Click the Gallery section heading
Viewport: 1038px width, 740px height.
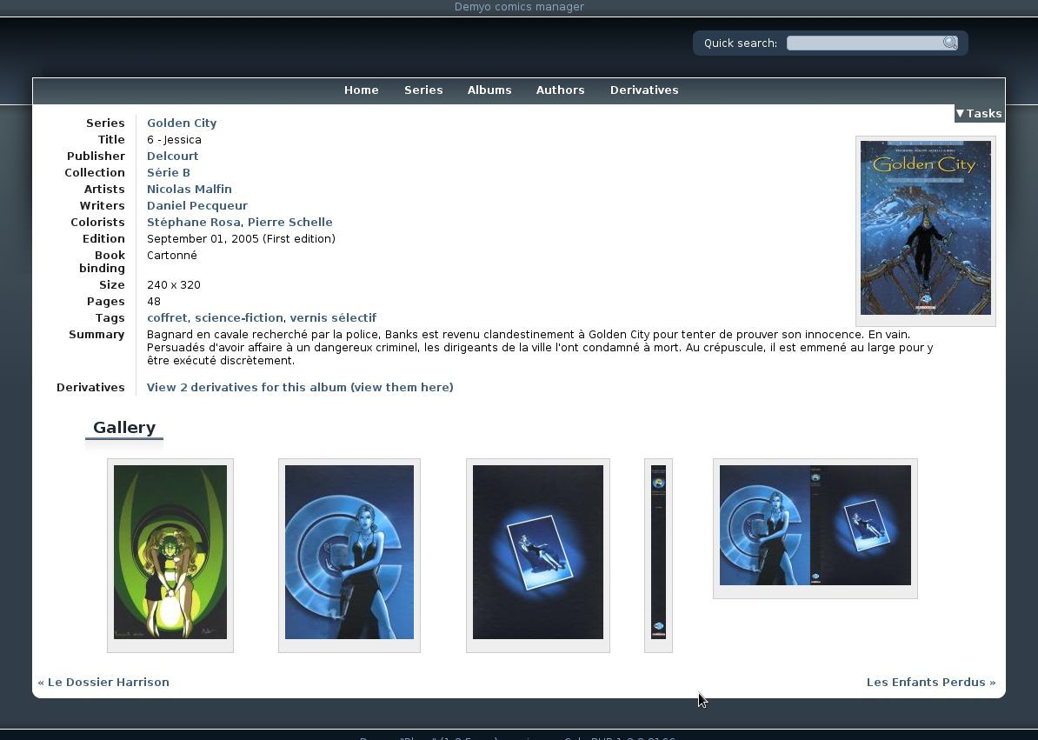[x=124, y=428]
